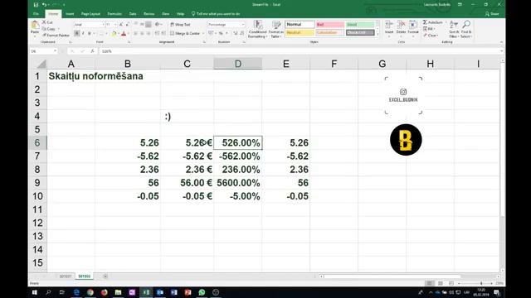
Task: Switch to the View tab
Action: tap(165, 14)
